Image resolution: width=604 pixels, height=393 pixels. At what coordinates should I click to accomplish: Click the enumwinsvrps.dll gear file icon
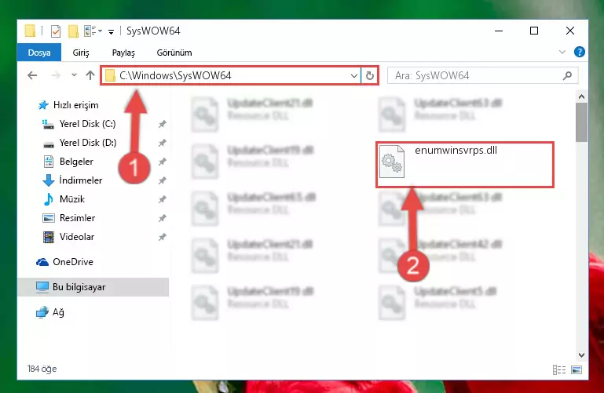click(x=392, y=162)
